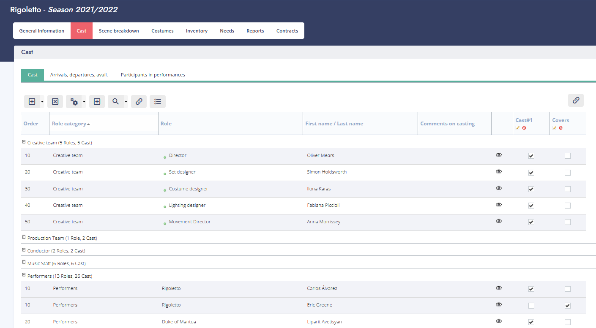The width and height of the screenshot is (596, 328).
Task: Open the Contracts tab
Action: pyautogui.click(x=287, y=31)
